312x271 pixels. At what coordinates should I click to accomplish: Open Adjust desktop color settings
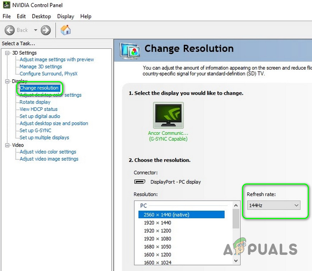[51, 95]
